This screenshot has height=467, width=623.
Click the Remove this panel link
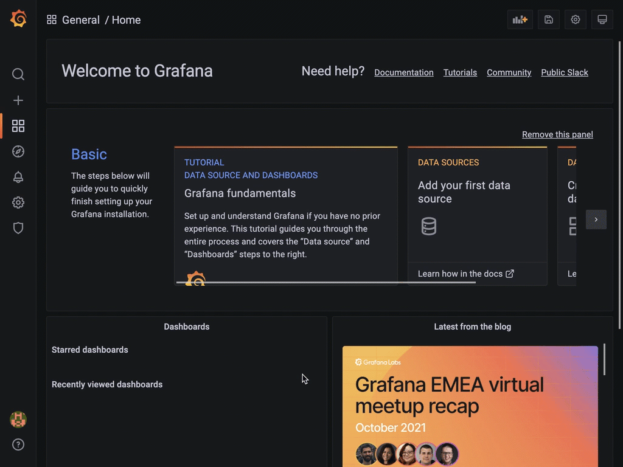pyautogui.click(x=557, y=134)
